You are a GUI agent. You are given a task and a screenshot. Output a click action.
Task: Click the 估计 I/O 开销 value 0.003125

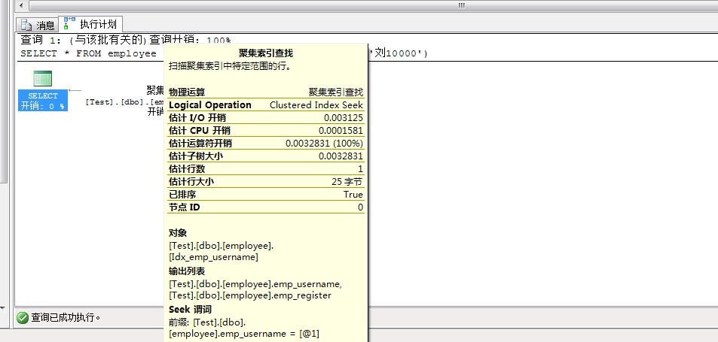coord(344,118)
